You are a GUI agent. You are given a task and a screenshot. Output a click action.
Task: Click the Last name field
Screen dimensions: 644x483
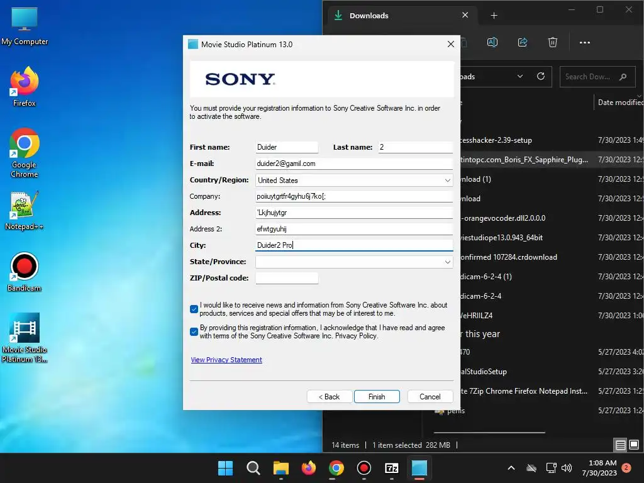point(415,147)
